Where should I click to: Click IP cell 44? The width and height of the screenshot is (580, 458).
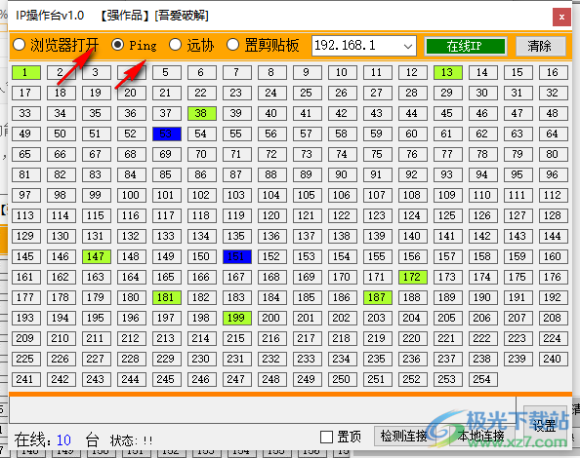pos(413,113)
